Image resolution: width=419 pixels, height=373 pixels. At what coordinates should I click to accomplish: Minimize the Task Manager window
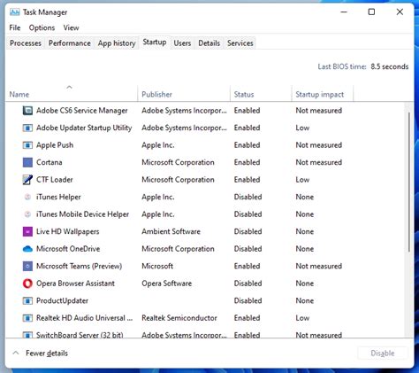[344, 12]
